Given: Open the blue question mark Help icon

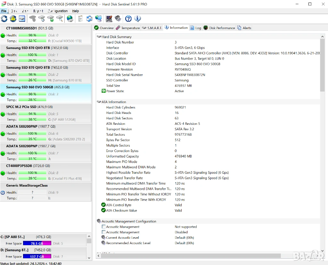Looking at the screenshot, I should [x=128, y=19].
